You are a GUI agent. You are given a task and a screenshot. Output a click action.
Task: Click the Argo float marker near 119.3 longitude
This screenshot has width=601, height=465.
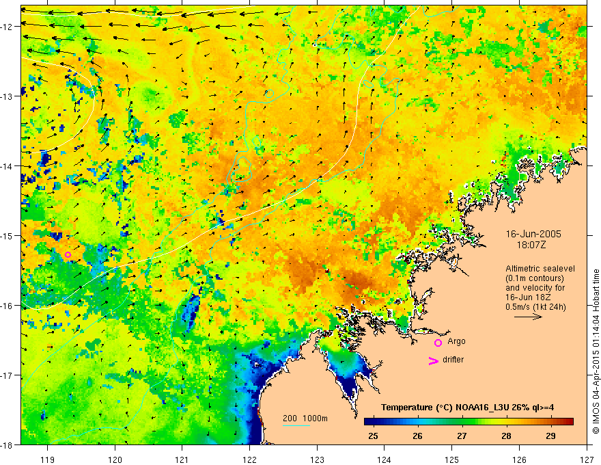point(68,255)
